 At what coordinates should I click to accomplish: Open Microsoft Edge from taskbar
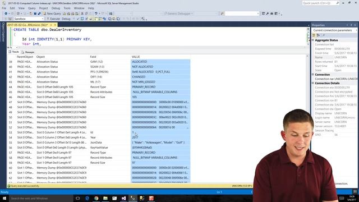tap(87, 198)
